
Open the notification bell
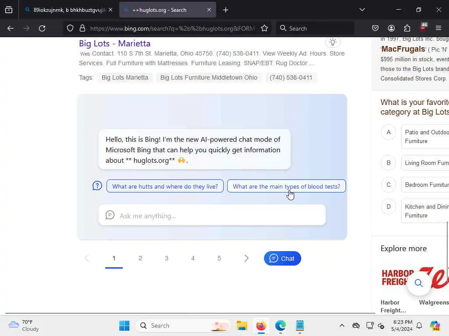click(x=419, y=325)
